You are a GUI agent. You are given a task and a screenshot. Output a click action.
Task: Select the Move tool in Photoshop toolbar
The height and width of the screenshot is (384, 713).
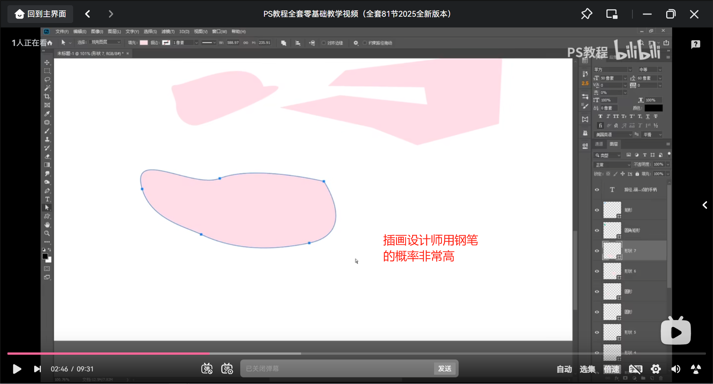point(47,62)
